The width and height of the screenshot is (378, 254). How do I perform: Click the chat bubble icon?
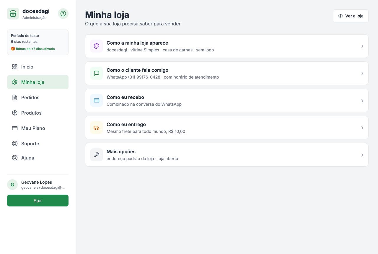click(x=97, y=73)
